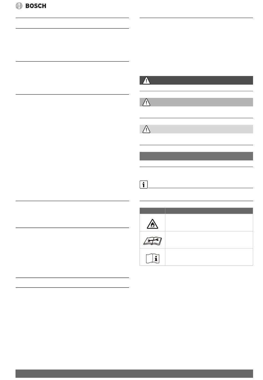
Task: Click the symbol table's left header cell
Action: tap(152, 211)
